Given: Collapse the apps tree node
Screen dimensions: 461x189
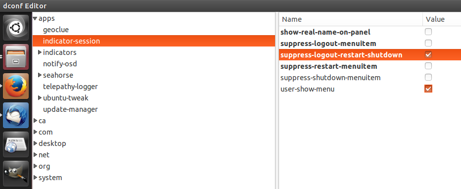Looking at the screenshot, I should pos(35,18).
